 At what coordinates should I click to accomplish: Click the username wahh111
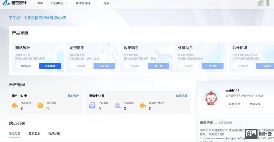[x=232, y=91]
